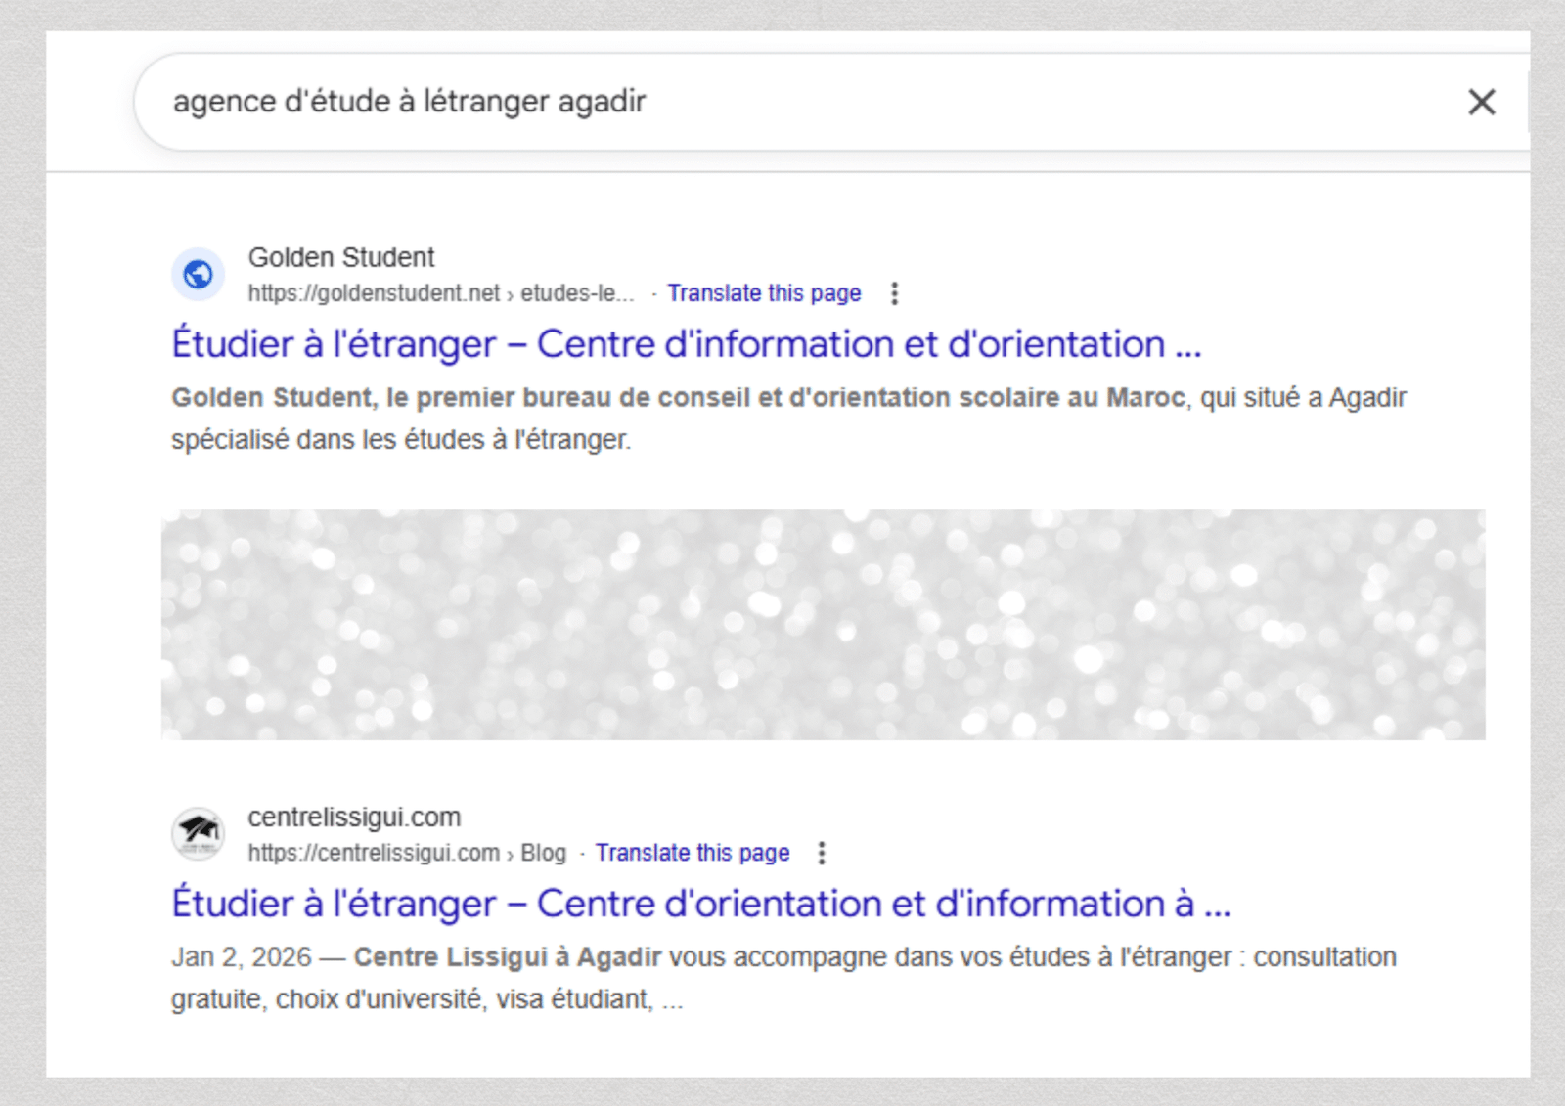Open the three-dot menu beside the centrelissigui result

(822, 853)
